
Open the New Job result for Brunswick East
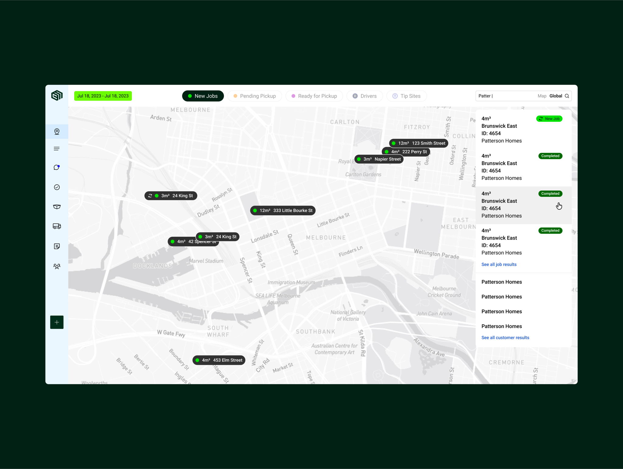(x=524, y=130)
